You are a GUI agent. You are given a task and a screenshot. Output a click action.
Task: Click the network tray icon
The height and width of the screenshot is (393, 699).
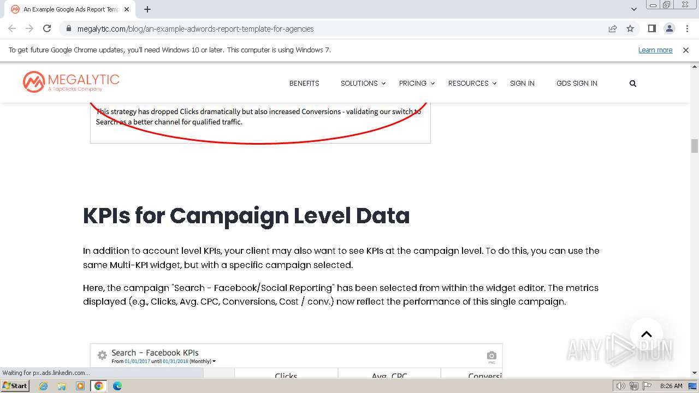tap(635, 386)
